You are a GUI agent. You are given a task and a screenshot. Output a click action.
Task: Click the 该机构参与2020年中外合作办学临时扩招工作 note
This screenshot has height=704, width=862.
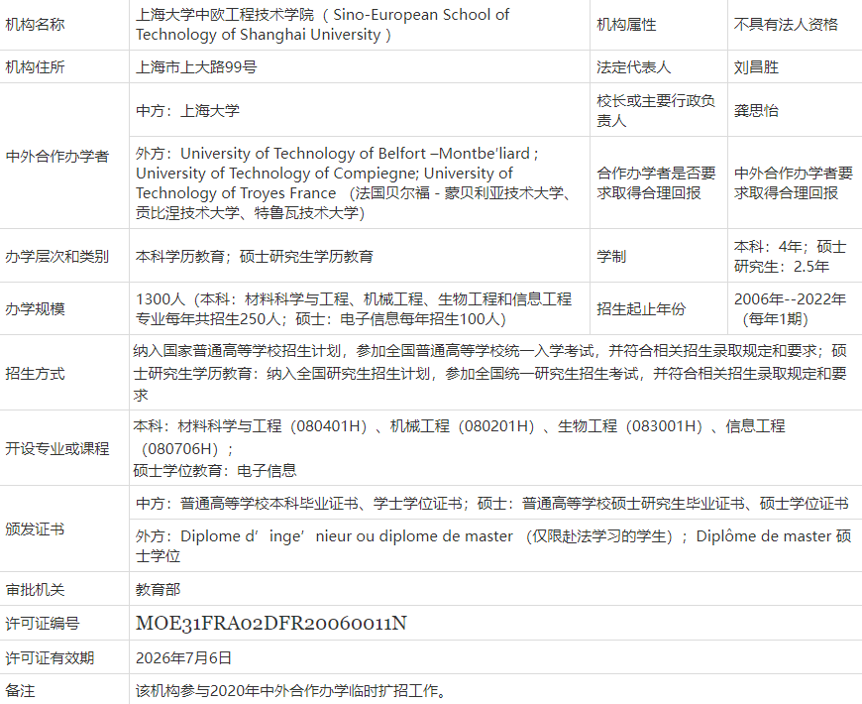pos(290,690)
